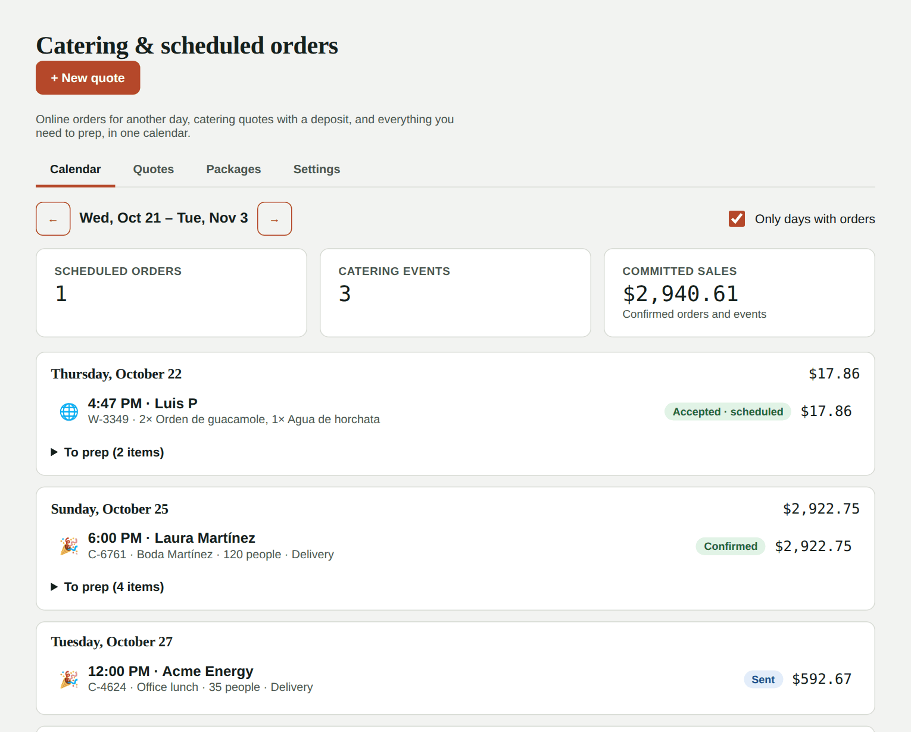
Task: Click the Thursday, October 22 heading
Action: pyautogui.click(x=116, y=374)
